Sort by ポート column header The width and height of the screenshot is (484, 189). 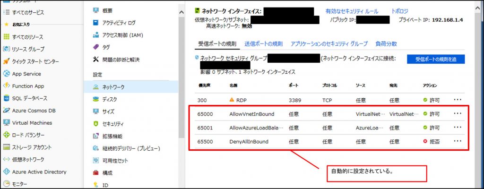click(x=293, y=85)
